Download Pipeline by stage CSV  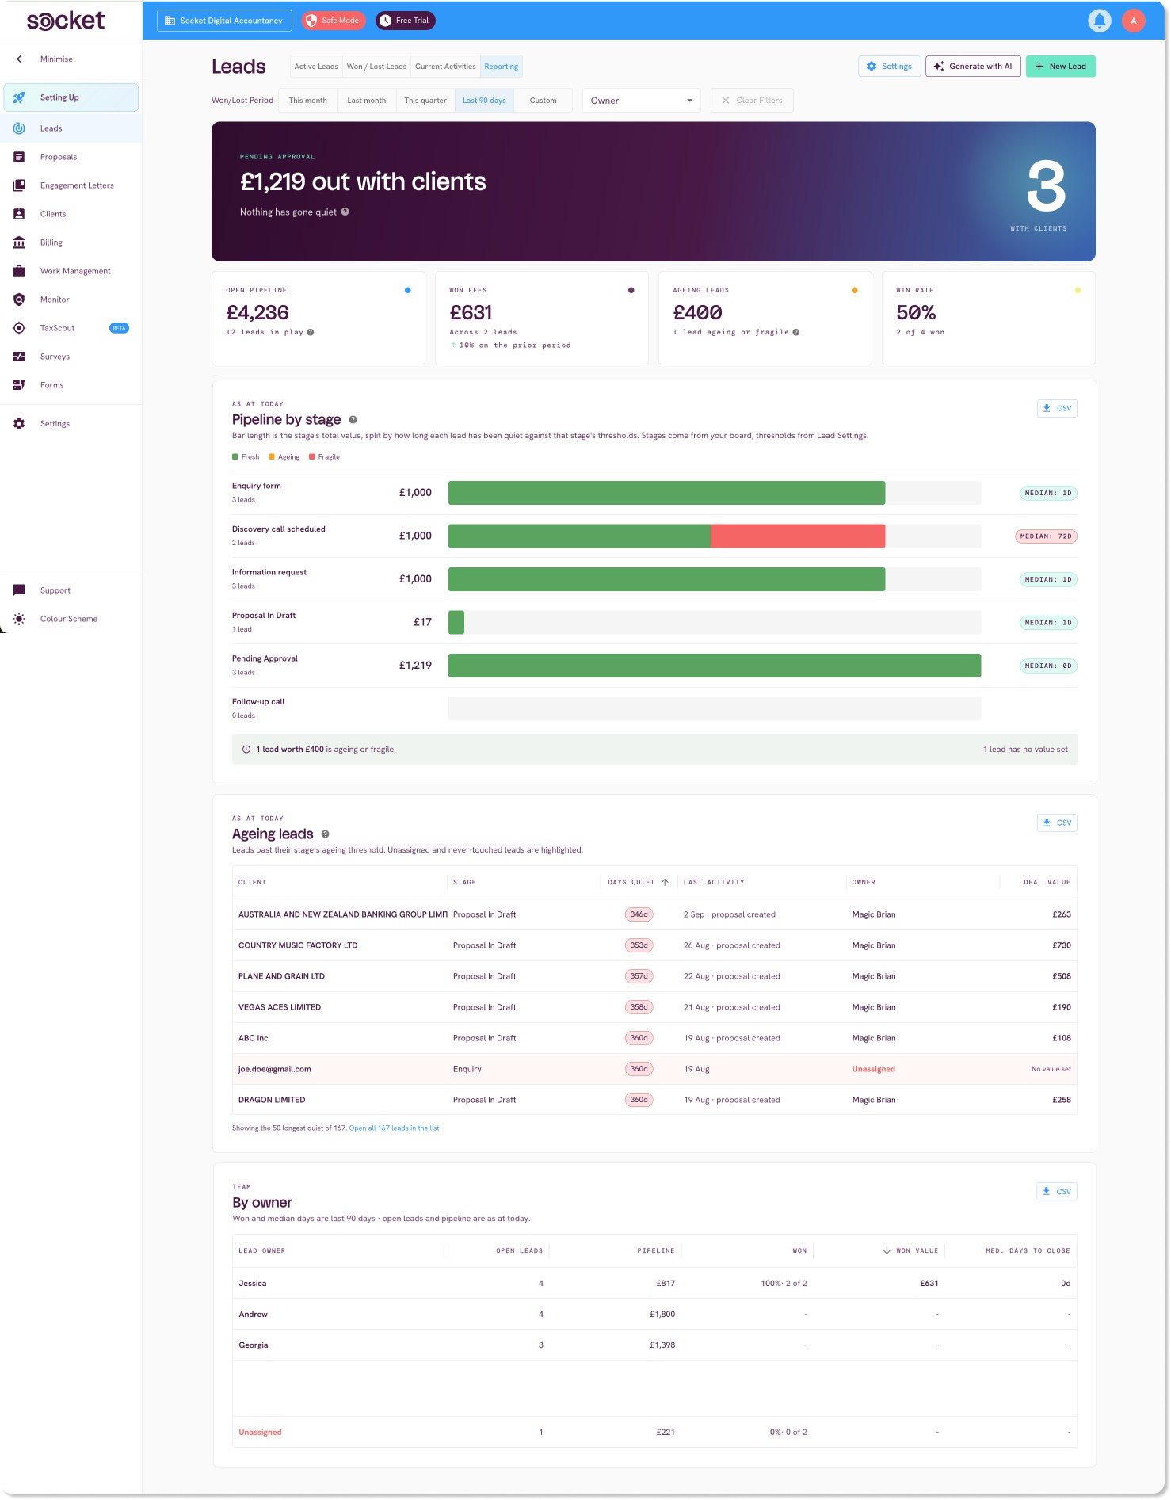(1057, 409)
